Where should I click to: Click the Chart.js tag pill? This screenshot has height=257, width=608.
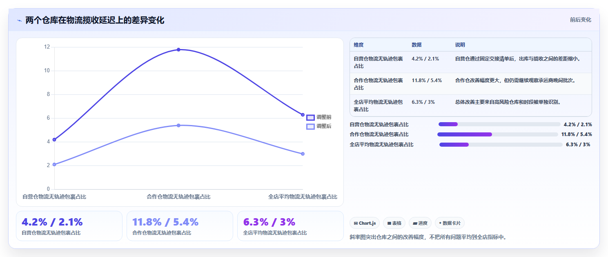click(x=365, y=223)
